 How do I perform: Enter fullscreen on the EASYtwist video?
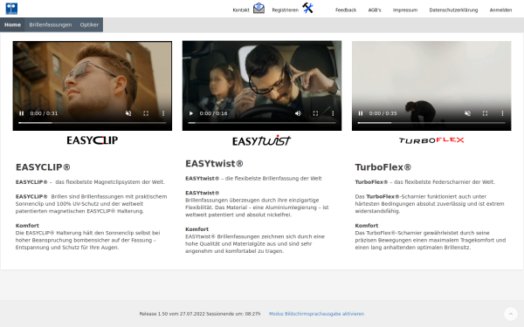[x=315, y=113]
